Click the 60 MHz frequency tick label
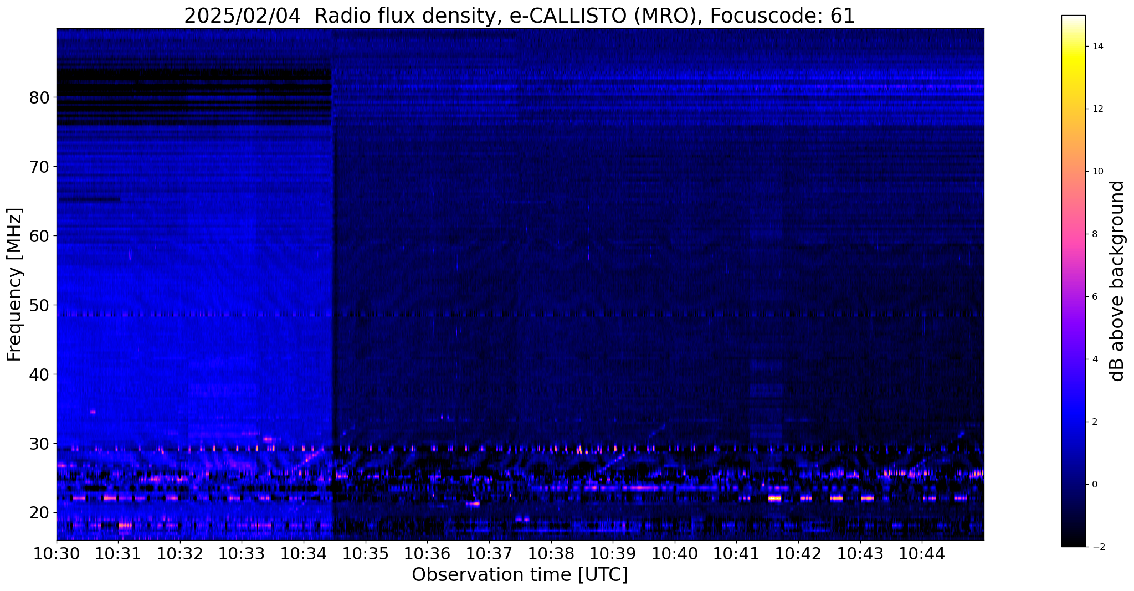This screenshot has height=591, width=1134. [39, 236]
